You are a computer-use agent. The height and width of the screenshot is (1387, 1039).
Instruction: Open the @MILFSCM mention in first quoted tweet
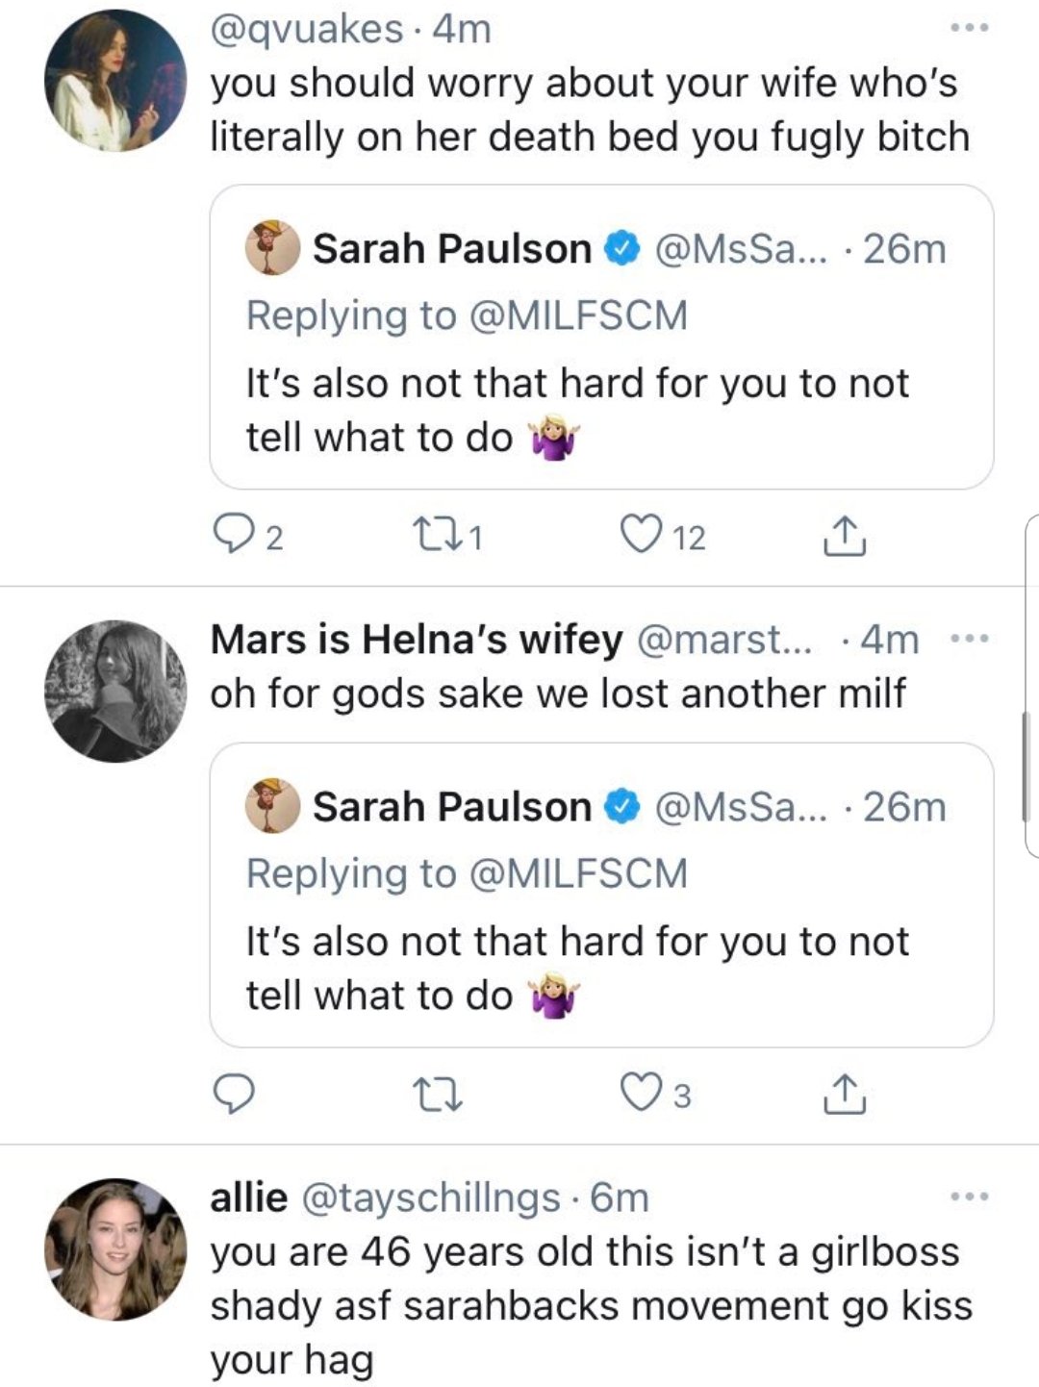pos(577,315)
